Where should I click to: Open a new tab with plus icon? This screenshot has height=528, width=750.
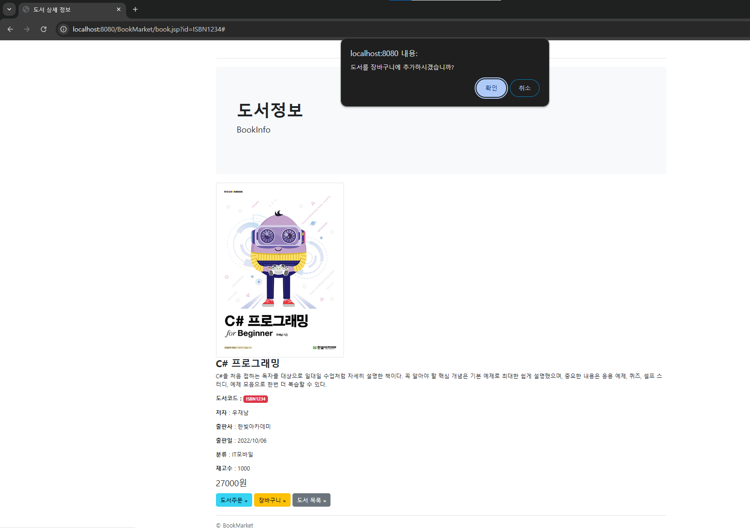point(135,9)
